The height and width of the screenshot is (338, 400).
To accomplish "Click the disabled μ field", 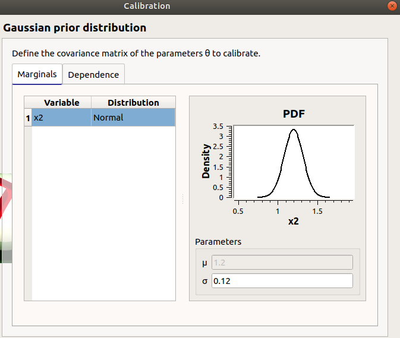I will [282, 263].
